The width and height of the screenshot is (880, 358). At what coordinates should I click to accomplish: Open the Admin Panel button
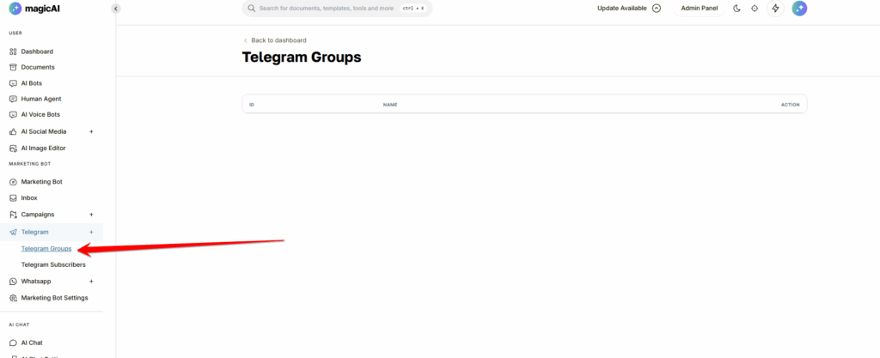pyautogui.click(x=700, y=9)
